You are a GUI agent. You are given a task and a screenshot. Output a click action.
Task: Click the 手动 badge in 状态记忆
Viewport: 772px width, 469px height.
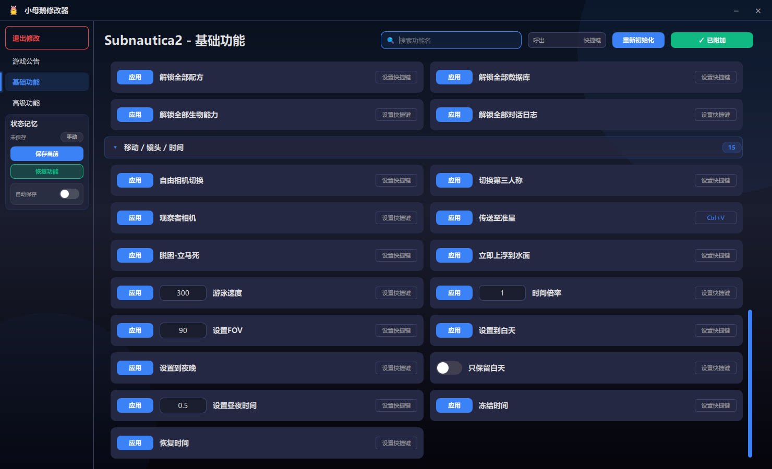pyautogui.click(x=72, y=137)
